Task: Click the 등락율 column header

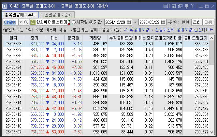Action: (x=73, y=38)
